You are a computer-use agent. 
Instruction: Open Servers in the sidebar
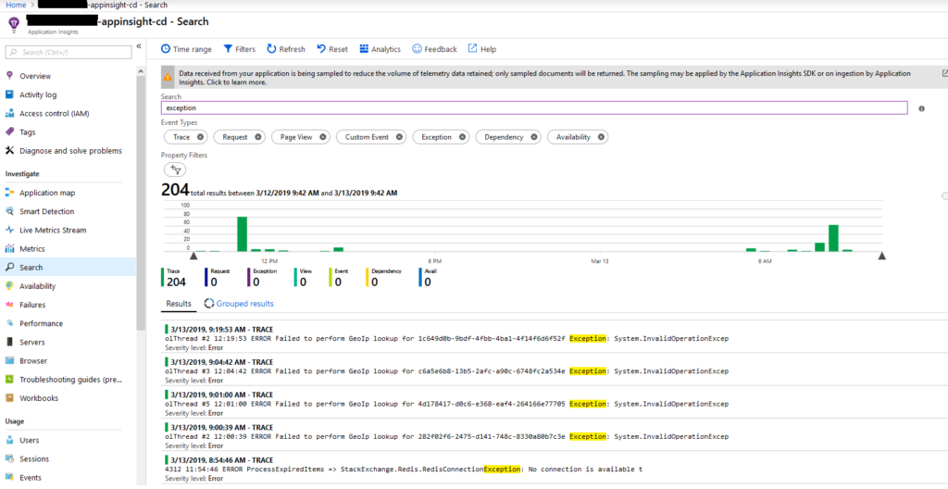point(32,343)
